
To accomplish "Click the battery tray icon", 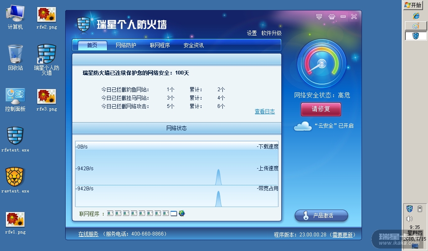I will (x=420, y=209).
